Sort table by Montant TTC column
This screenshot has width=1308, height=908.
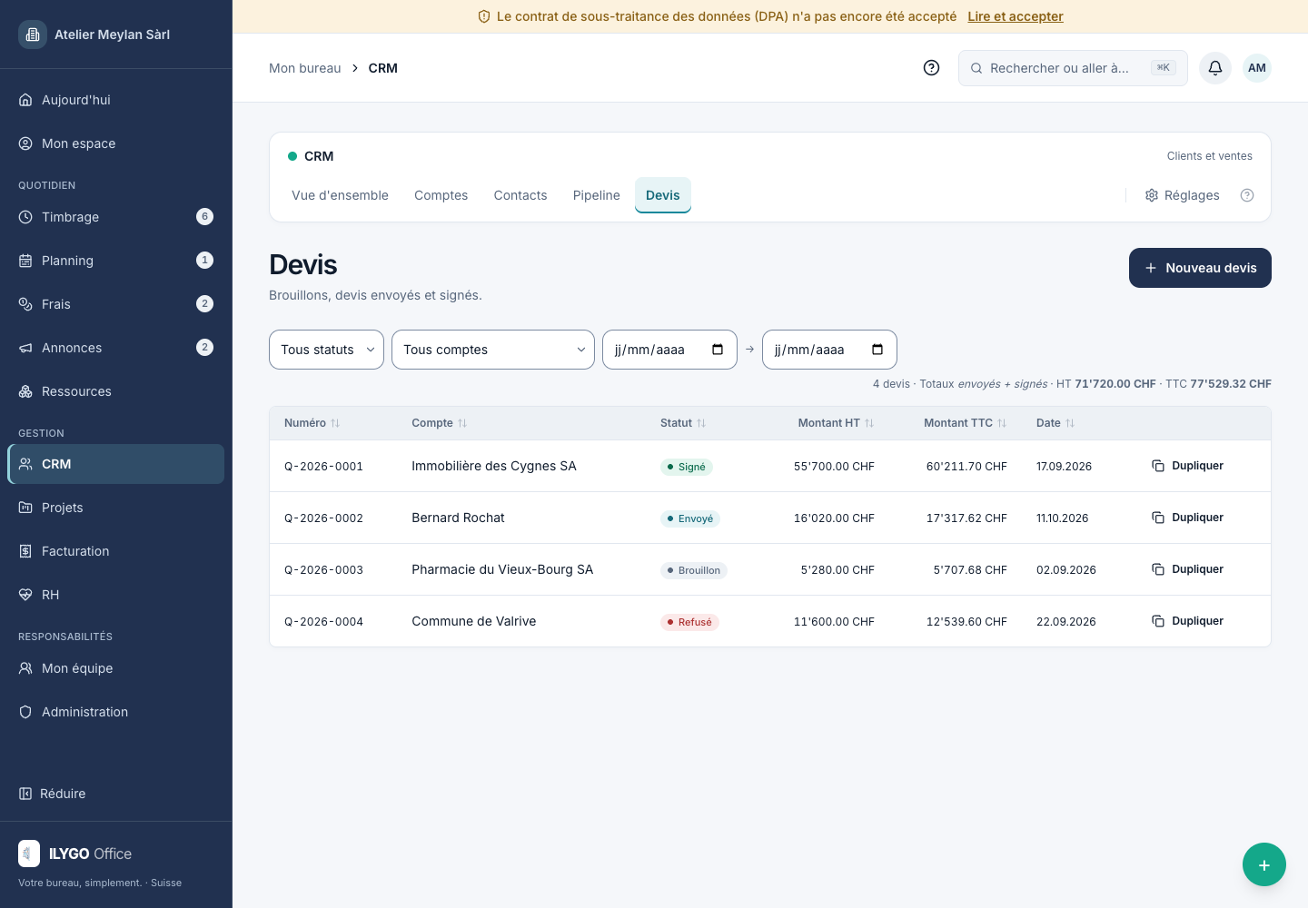click(965, 423)
